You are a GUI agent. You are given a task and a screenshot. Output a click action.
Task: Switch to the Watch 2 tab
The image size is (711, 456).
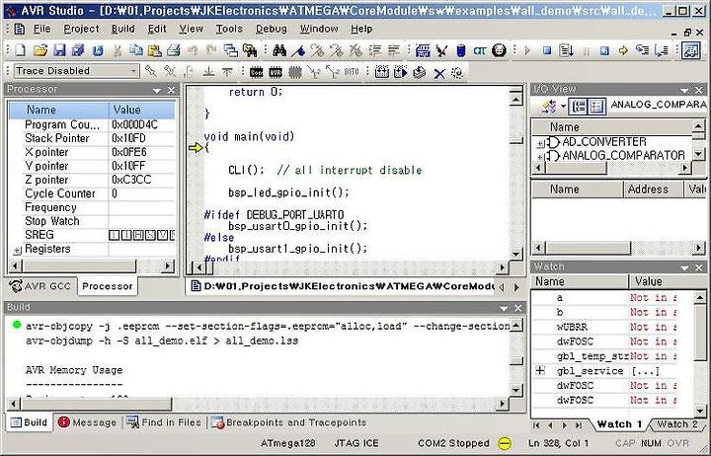click(x=677, y=424)
